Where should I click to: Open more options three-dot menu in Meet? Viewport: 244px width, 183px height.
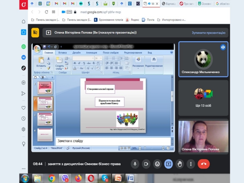191,164
